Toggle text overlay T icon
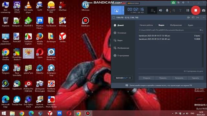Screen dimensions: 207x116 [180, 10]
